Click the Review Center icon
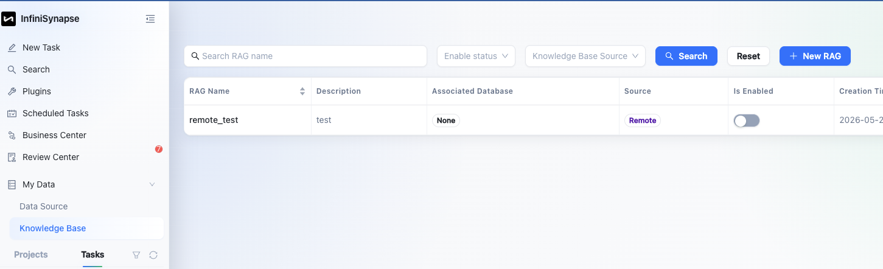This screenshot has width=883, height=269. [x=12, y=157]
